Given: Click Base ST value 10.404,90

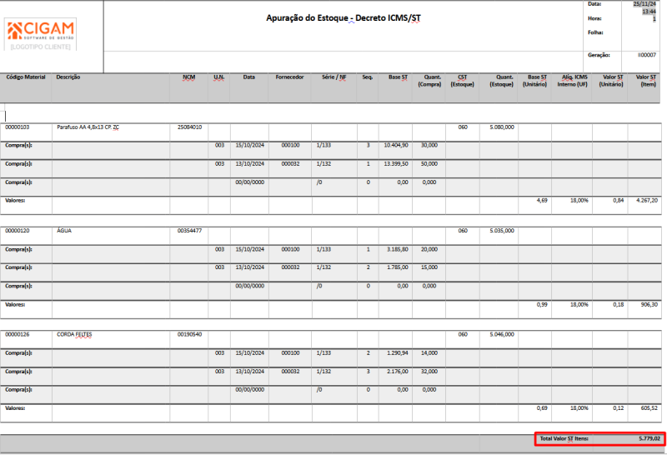Looking at the screenshot, I should 396,146.
